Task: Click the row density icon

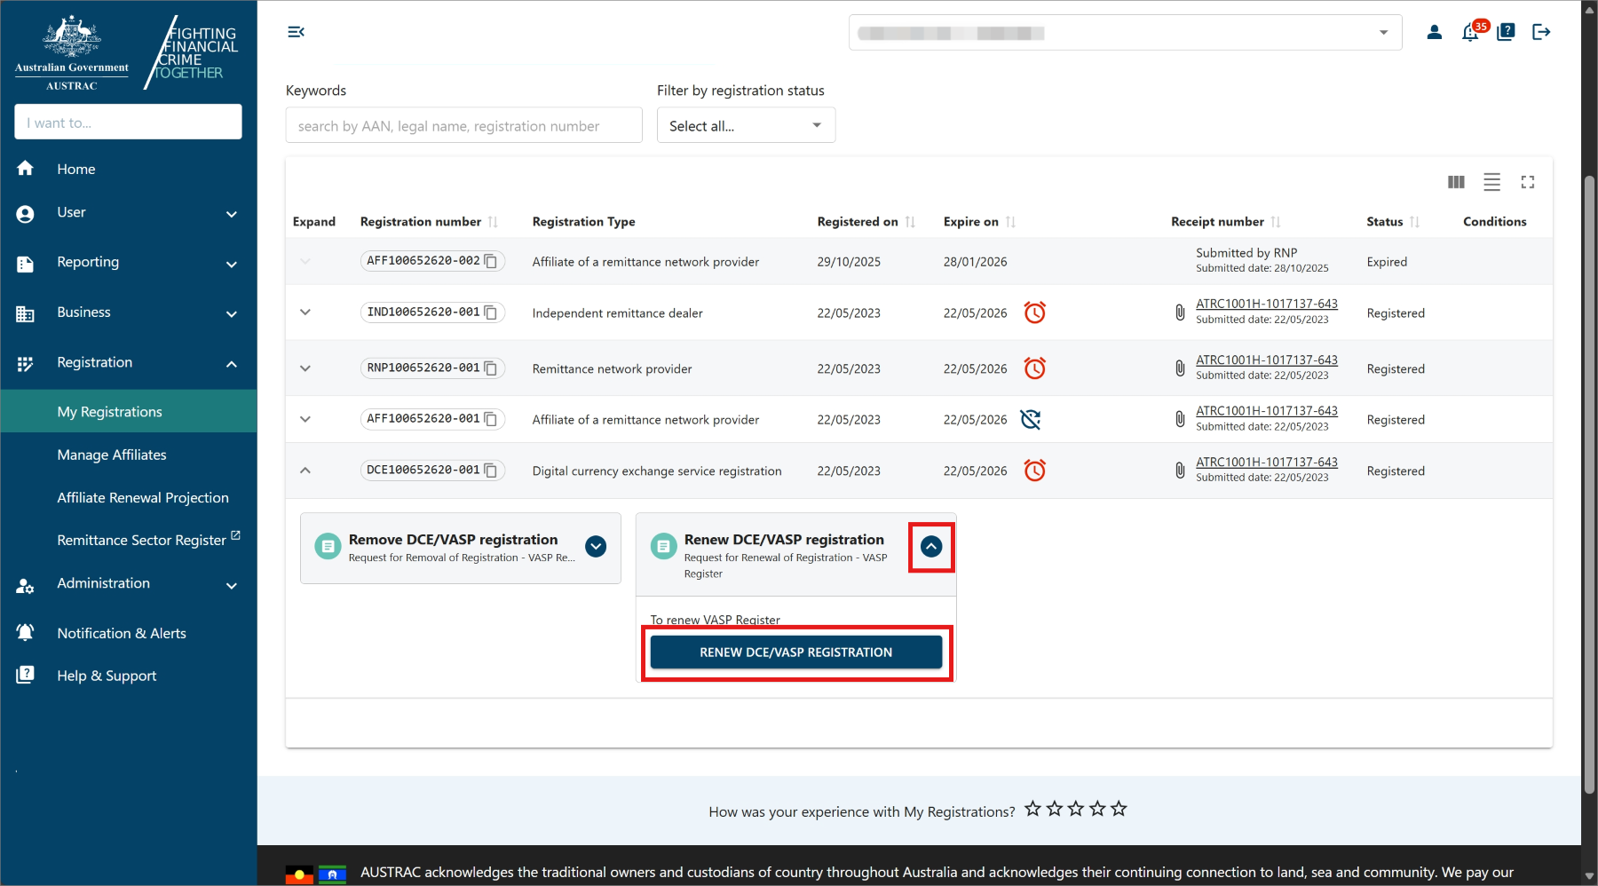Action: tap(1491, 182)
